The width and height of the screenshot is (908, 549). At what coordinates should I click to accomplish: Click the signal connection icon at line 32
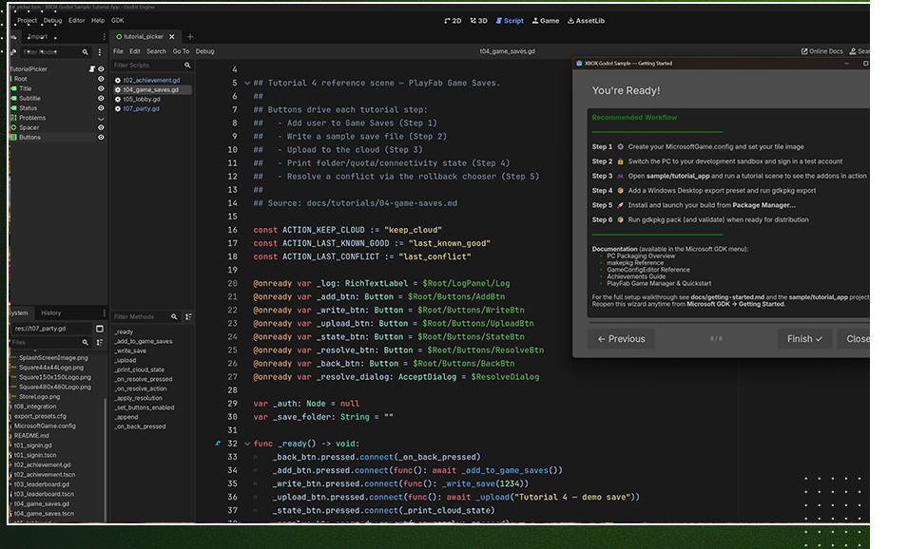(x=218, y=444)
